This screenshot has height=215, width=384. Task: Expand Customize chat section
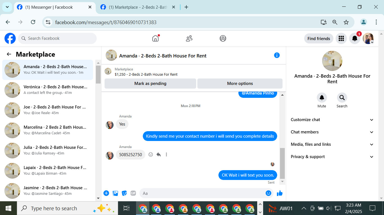click(332, 120)
